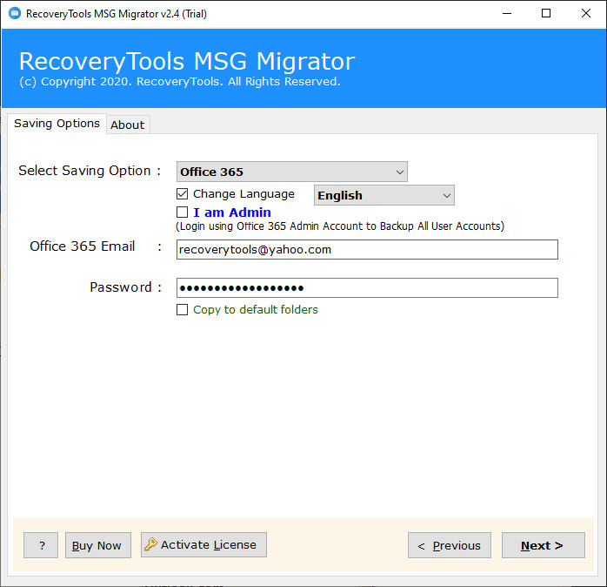Open the English language dropdown
607x587 pixels.
click(384, 195)
